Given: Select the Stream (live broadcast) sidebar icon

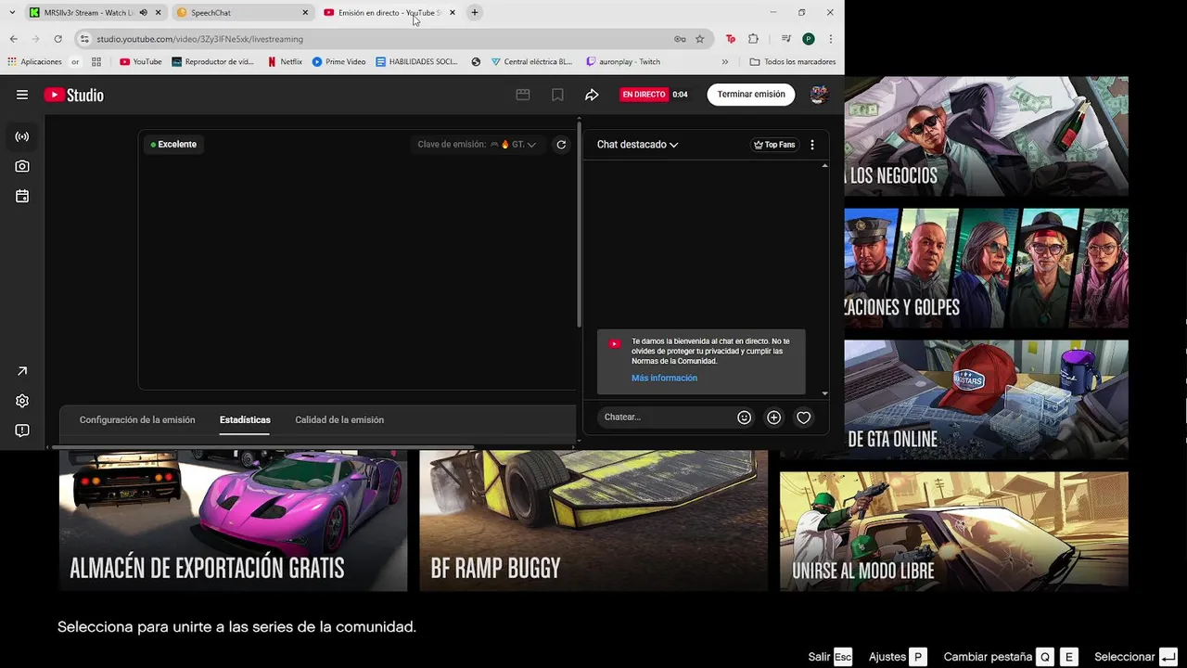Looking at the screenshot, I should [x=22, y=136].
